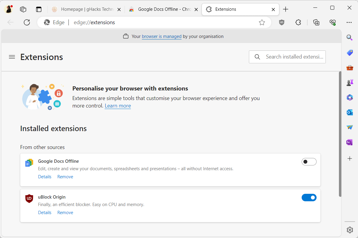This screenshot has height=238, width=358.
Task: Open uBlock Origin from the toolbar
Action: tap(281, 22)
